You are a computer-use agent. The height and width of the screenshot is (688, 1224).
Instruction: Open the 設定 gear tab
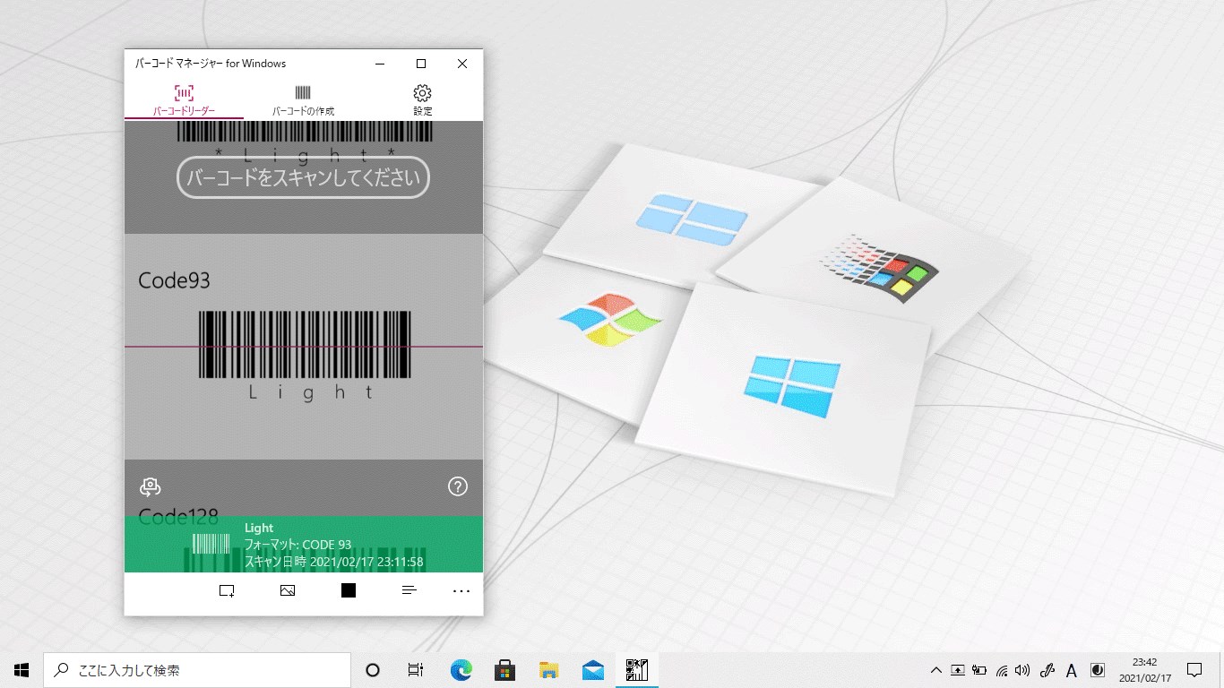423,100
